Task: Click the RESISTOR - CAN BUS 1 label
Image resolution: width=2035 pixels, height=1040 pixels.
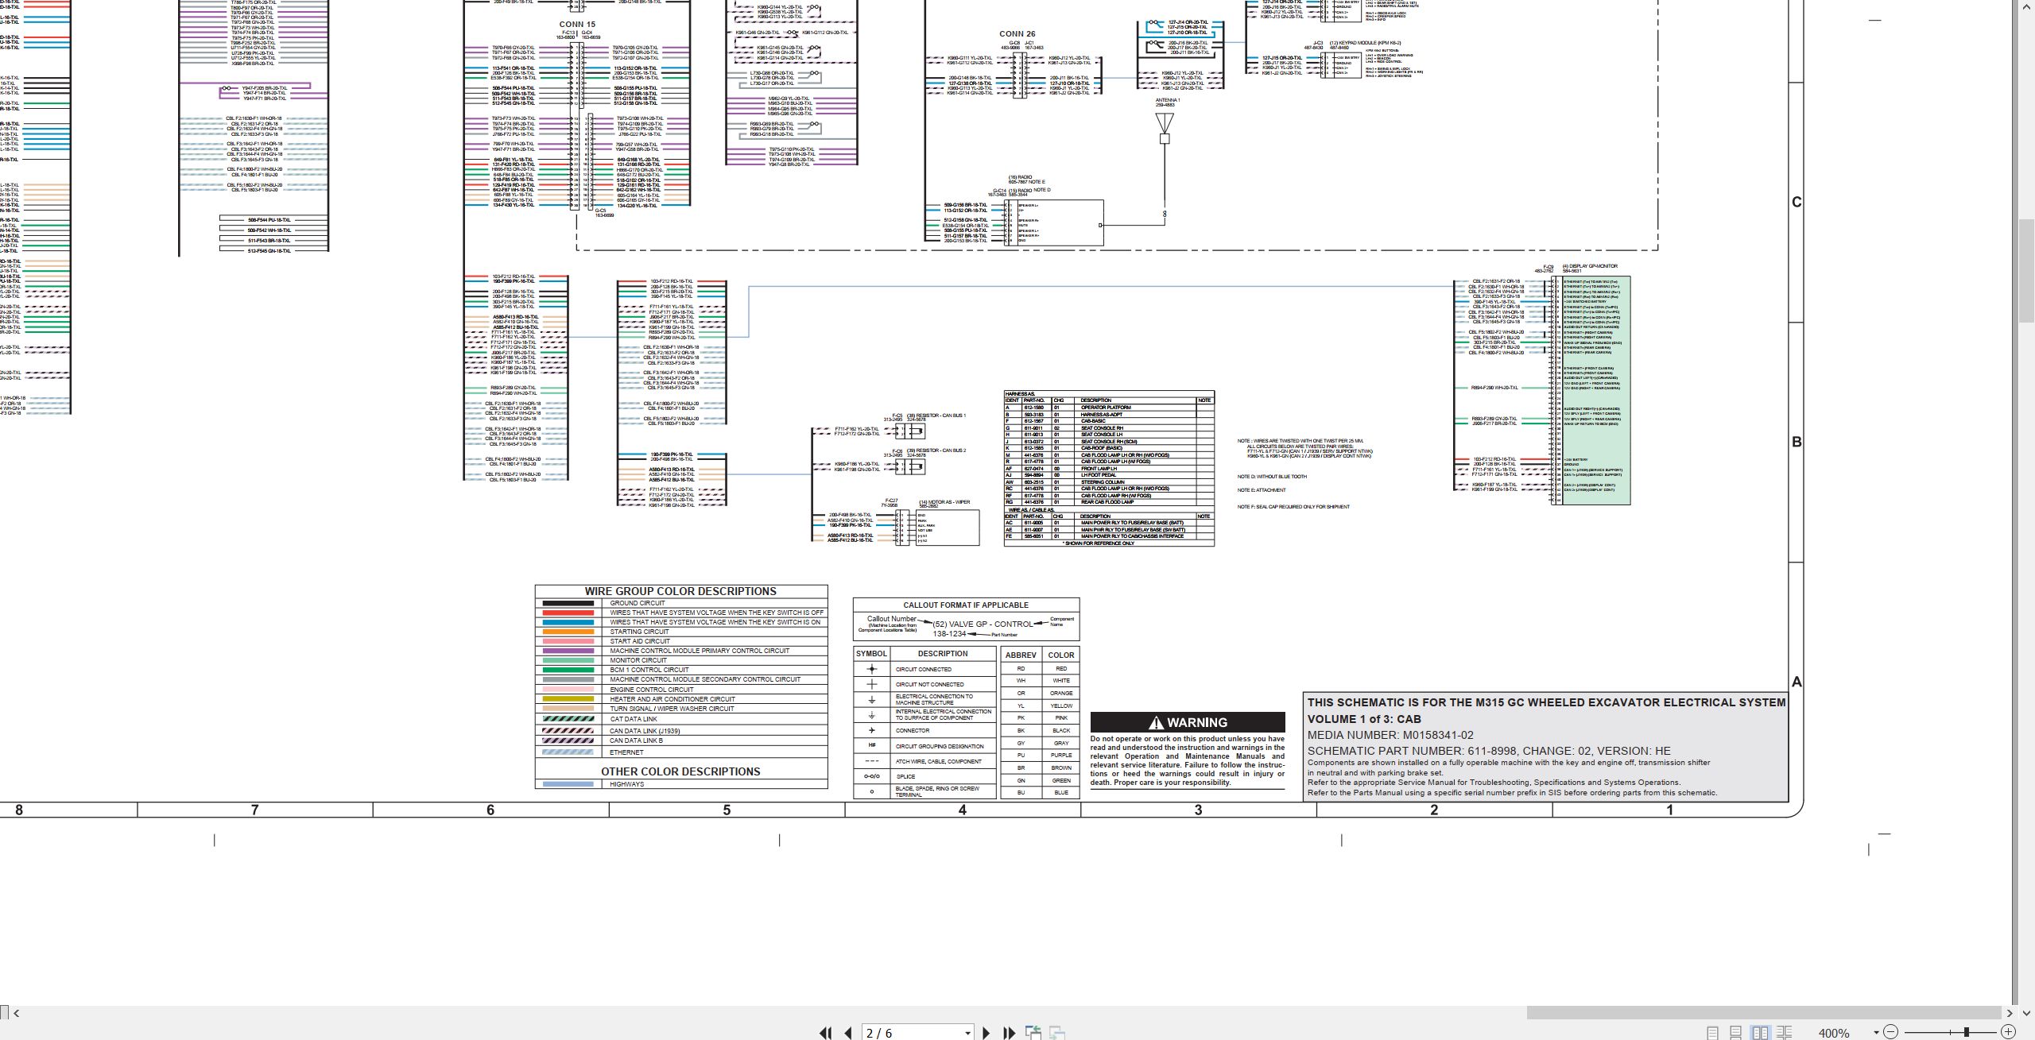Action: [936, 416]
